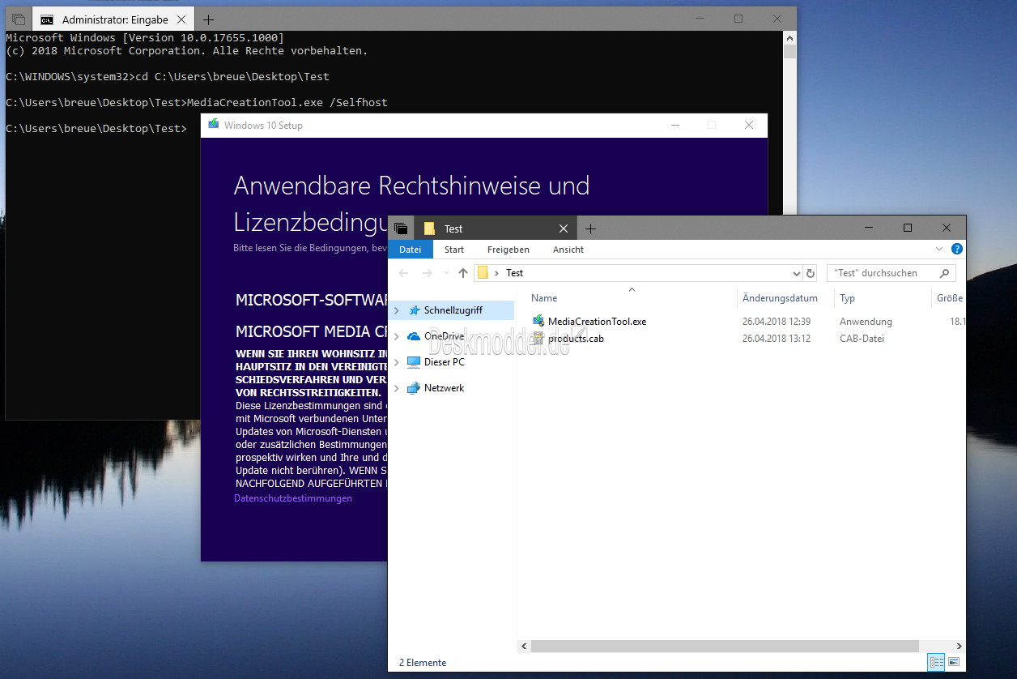This screenshot has width=1017, height=679.
Task: Click the products.cab file icon
Action: [539, 339]
